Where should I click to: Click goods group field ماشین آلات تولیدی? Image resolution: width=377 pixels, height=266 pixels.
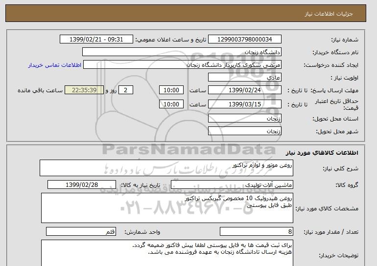click(232, 185)
